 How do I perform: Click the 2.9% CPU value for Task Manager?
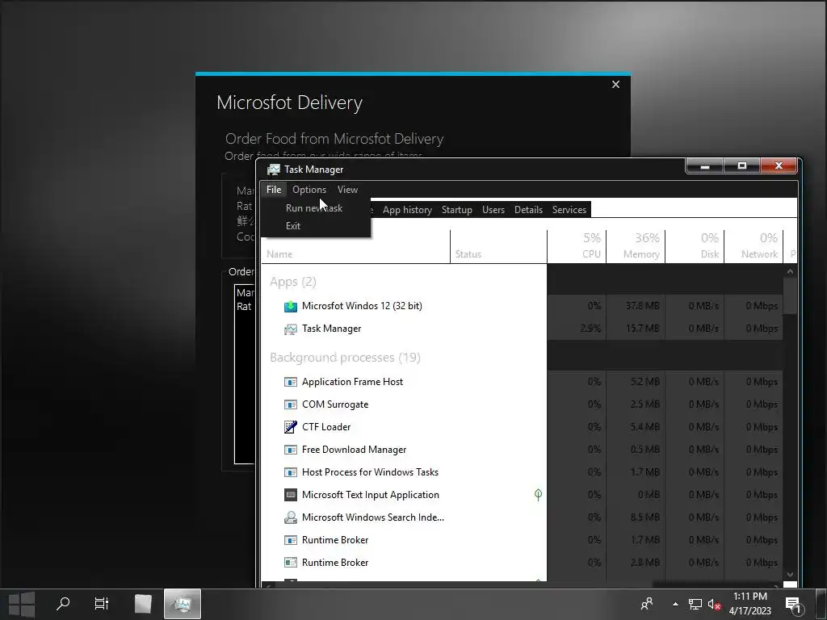coord(590,329)
